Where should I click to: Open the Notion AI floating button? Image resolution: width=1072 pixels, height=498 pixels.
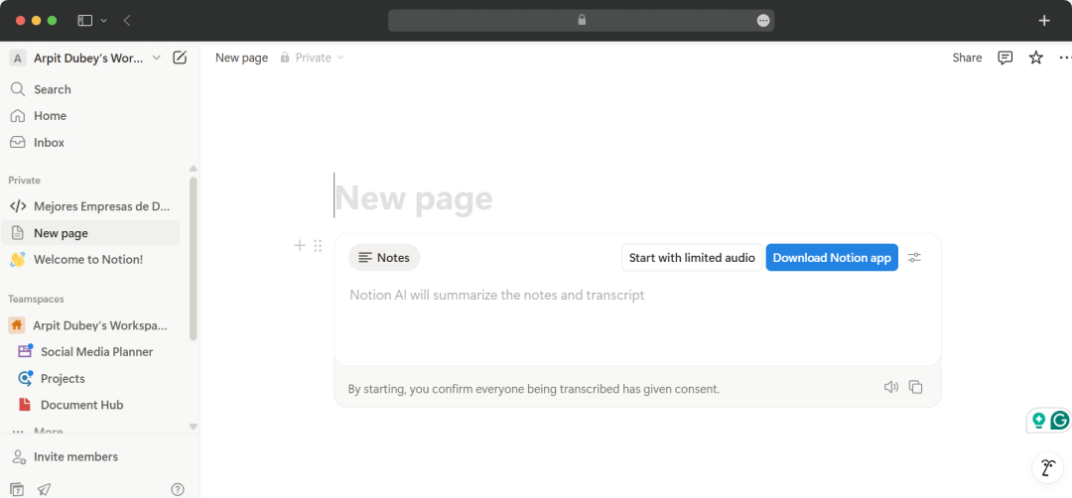pyautogui.click(x=1047, y=468)
